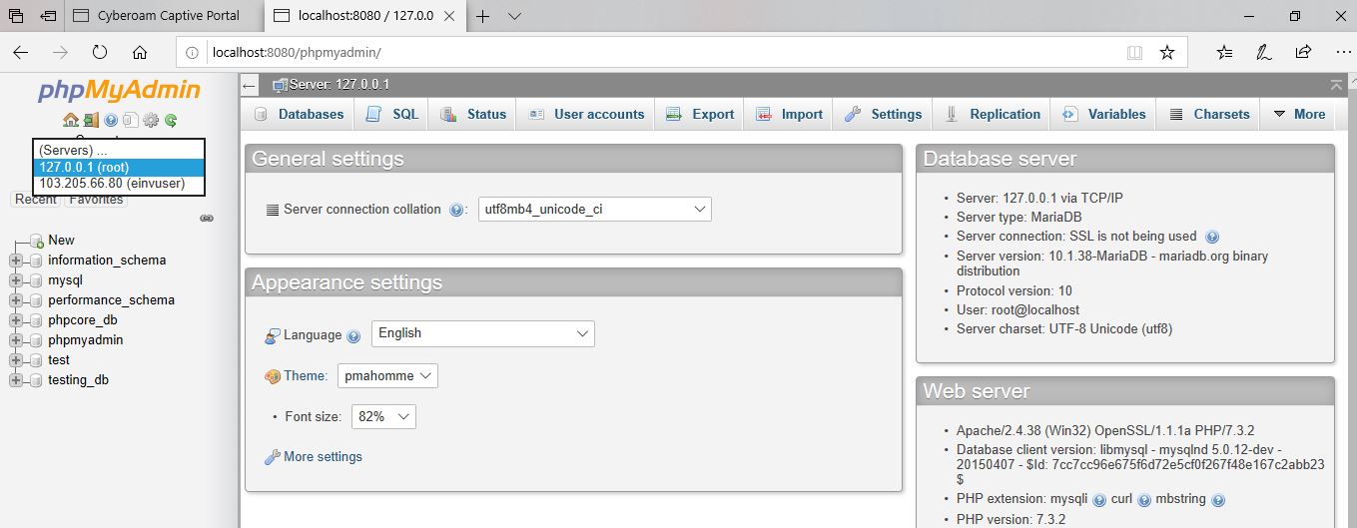Image resolution: width=1357 pixels, height=528 pixels.
Task: Open the Settings tab
Action: 883,115
